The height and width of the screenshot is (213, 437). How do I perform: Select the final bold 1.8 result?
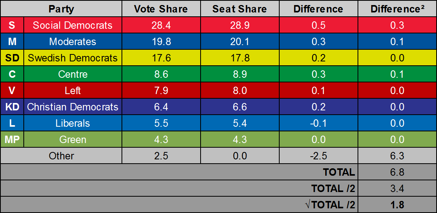397,205
